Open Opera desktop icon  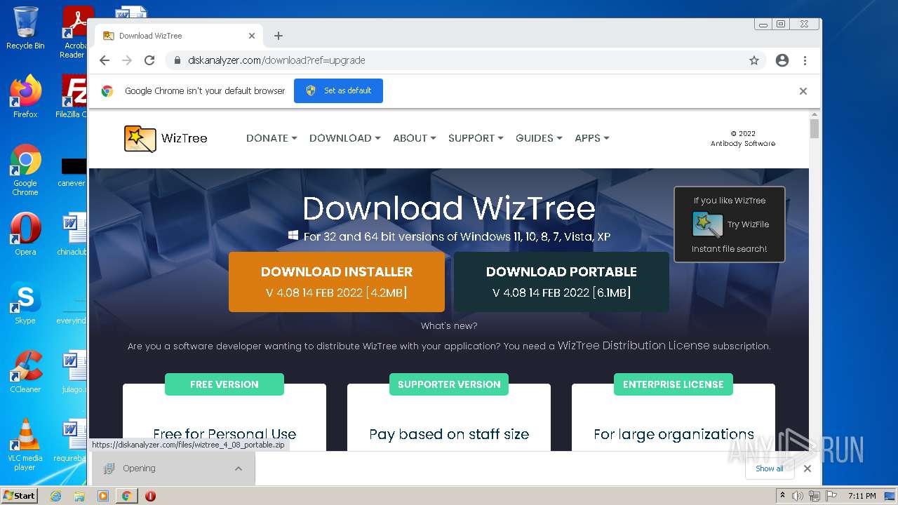point(25,234)
